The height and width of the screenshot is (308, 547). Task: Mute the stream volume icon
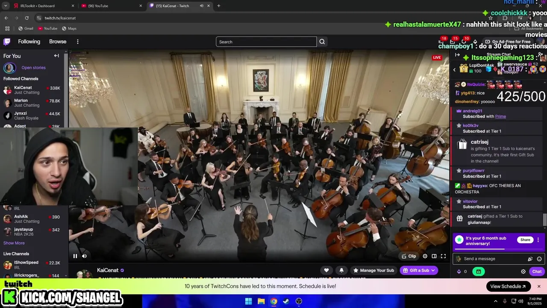[84, 256]
